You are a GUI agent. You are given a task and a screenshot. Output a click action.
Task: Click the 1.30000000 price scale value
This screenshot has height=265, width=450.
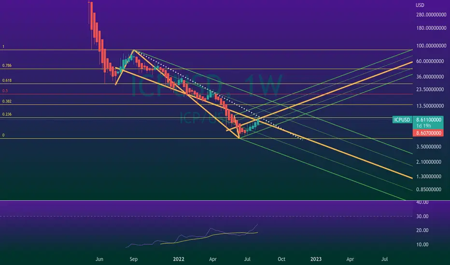click(429, 176)
